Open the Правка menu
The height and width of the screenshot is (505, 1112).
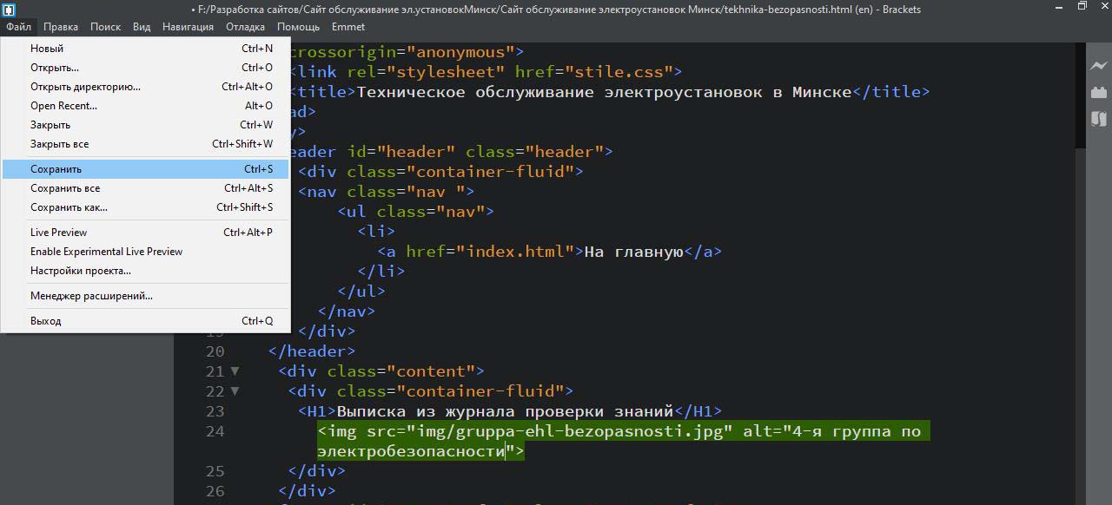[61, 27]
